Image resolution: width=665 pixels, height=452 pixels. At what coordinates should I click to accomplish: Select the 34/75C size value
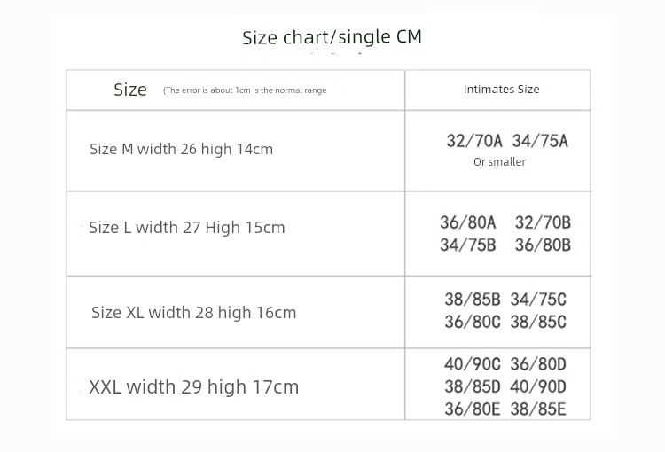(x=538, y=300)
